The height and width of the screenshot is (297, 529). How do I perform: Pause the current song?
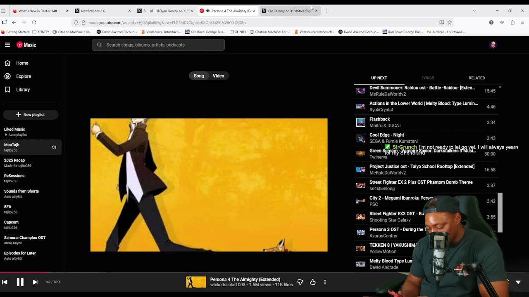(x=20, y=282)
